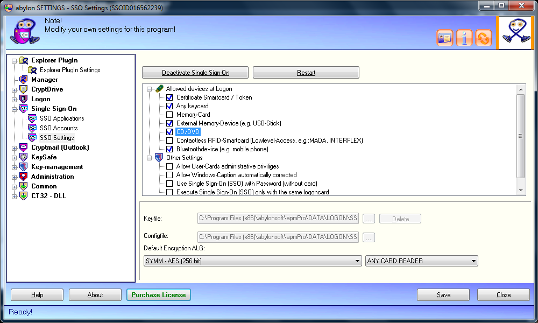The image size is (538, 323).
Task: Click Deactivate Single Sign-On button
Action: pos(195,73)
